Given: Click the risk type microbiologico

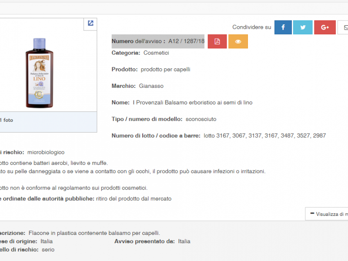Looking at the screenshot, I should click(x=46, y=152).
